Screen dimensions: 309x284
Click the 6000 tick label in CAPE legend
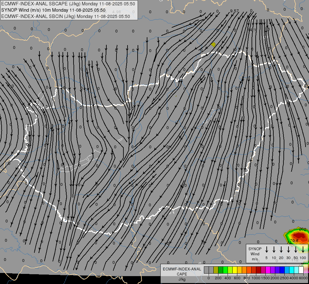(303, 278)
